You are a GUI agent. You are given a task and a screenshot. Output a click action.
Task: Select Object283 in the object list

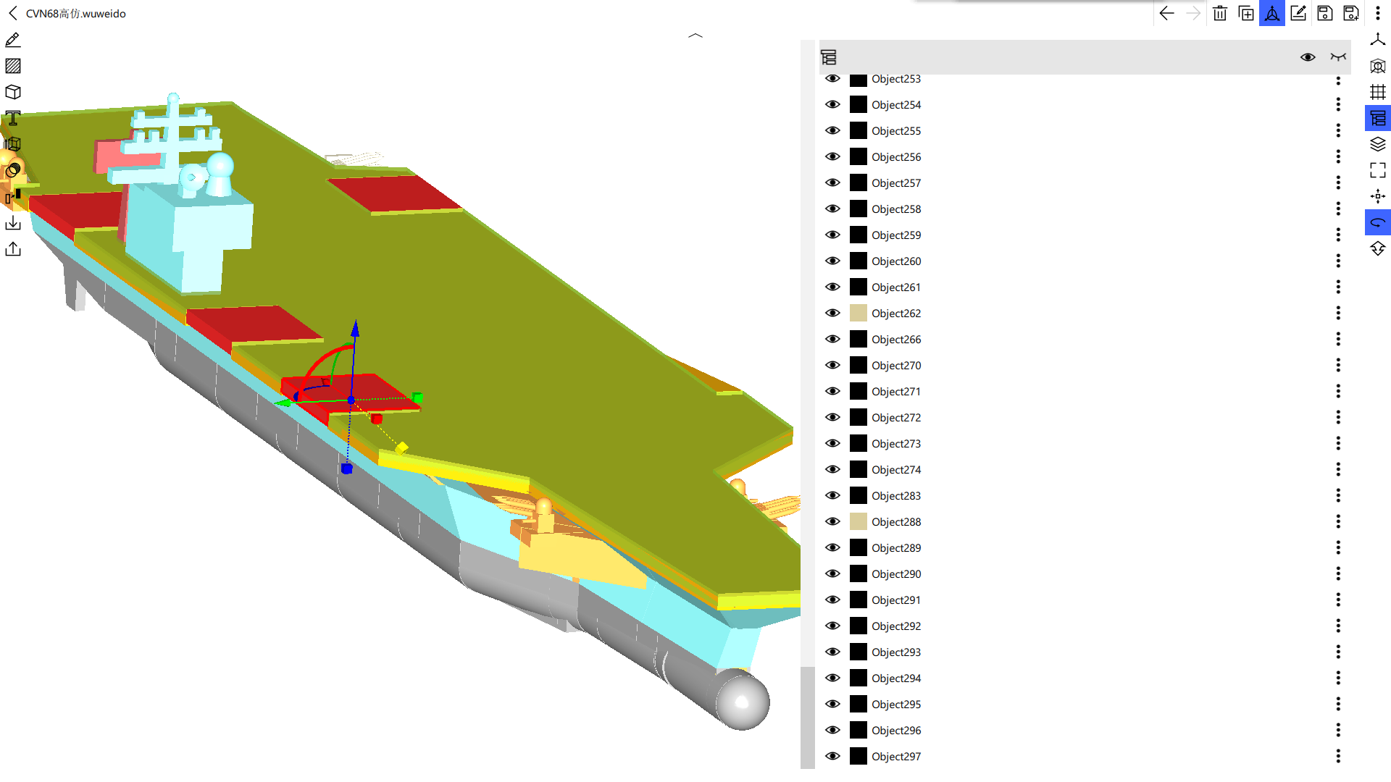point(896,495)
